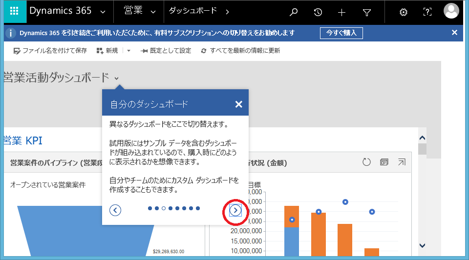
Task: Expand the chevron next to ダッシュボード
Action: click(x=227, y=12)
